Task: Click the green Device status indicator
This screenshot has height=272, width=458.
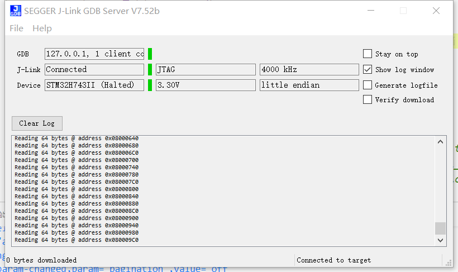Action: (x=150, y=85)
